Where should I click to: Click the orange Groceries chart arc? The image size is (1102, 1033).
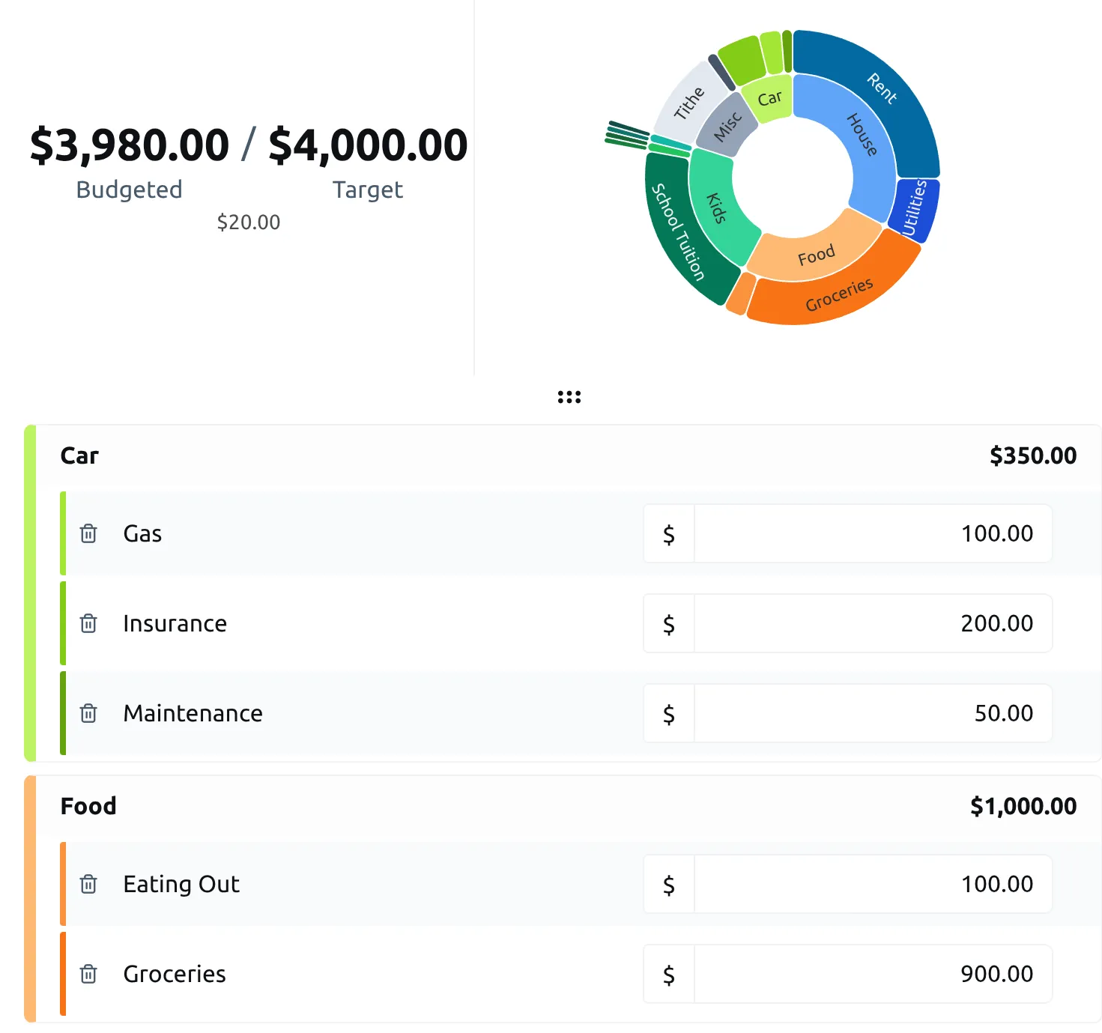[x=839, y=294]
